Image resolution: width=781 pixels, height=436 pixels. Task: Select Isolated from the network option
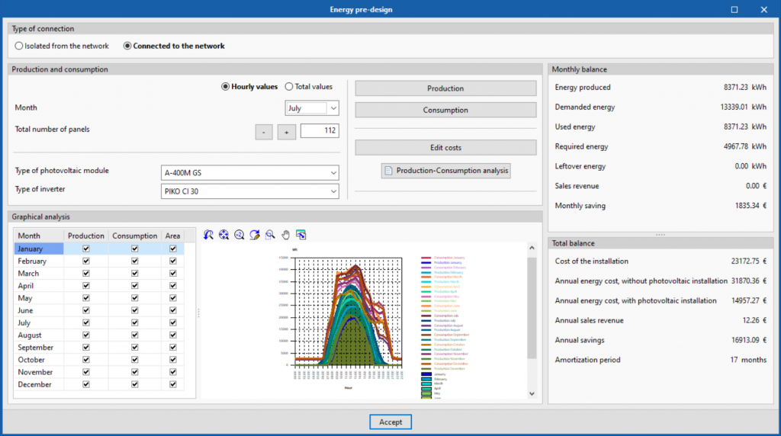click(19, 46)
